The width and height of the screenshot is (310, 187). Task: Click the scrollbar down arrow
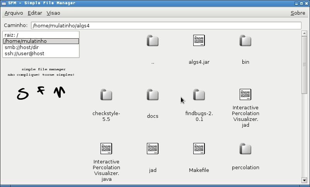coord(304,180)
